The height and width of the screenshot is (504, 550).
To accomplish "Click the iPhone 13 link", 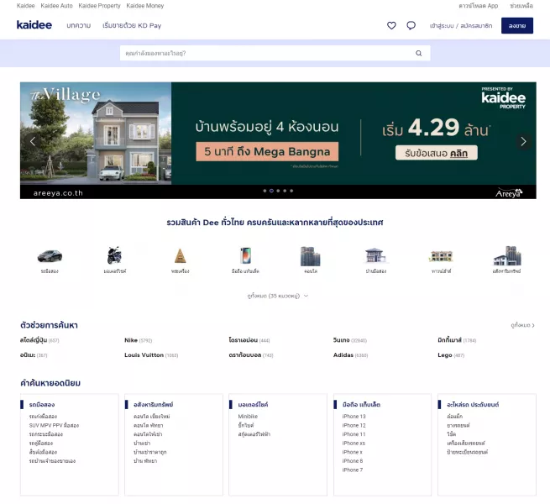I will click(354, 417).
